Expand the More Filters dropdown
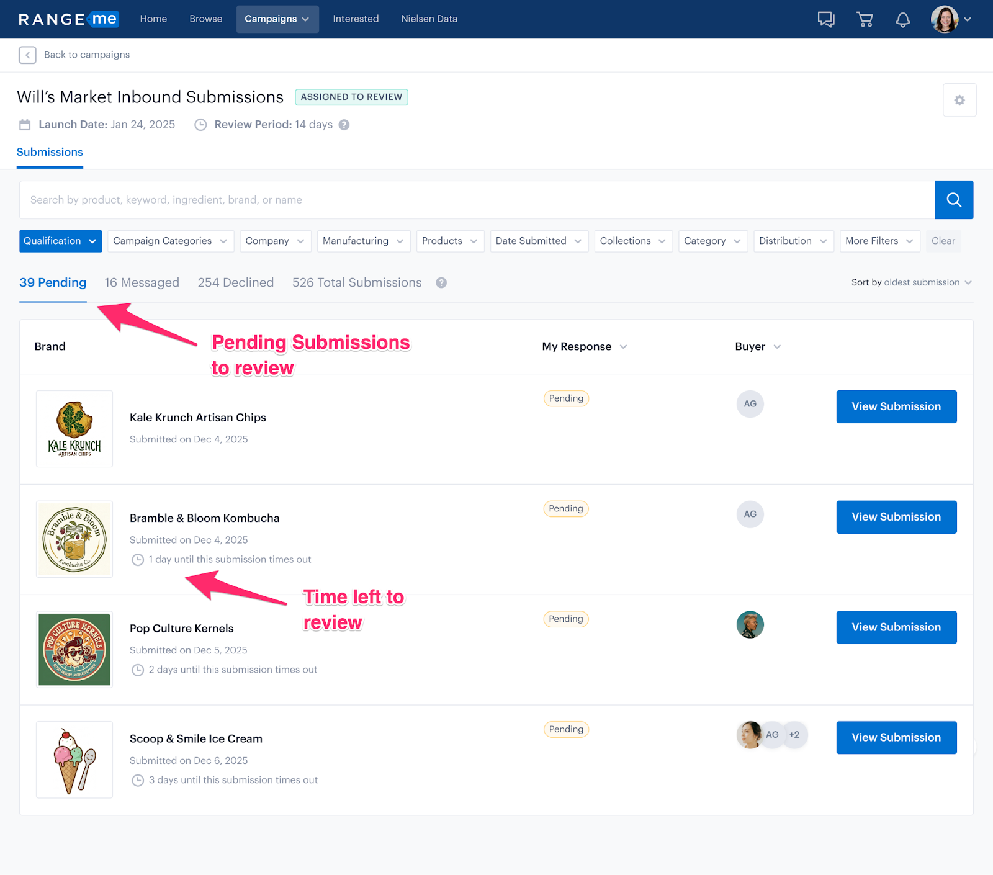This screenshot has width=993, height=875. pos(878,241)
